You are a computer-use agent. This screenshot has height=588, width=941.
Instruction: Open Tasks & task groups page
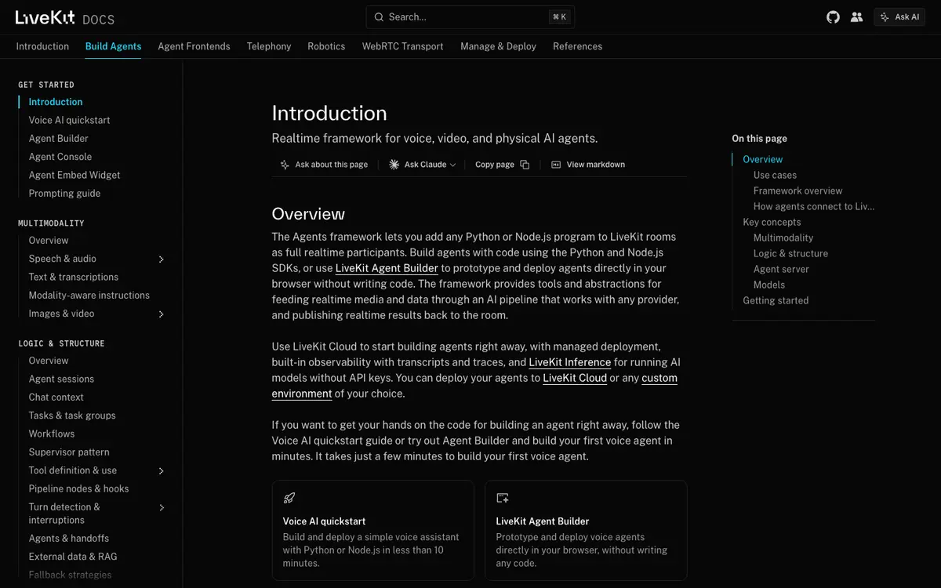point(72,416)
